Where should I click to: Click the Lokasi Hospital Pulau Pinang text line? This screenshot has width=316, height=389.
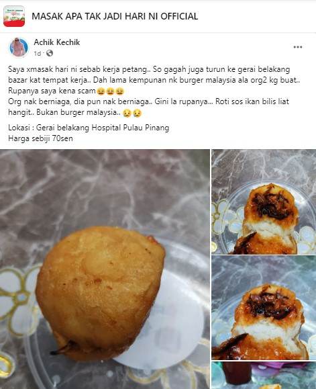[x=89, y=128]
